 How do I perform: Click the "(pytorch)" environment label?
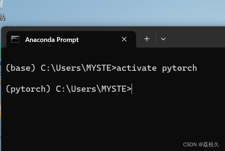28,89
